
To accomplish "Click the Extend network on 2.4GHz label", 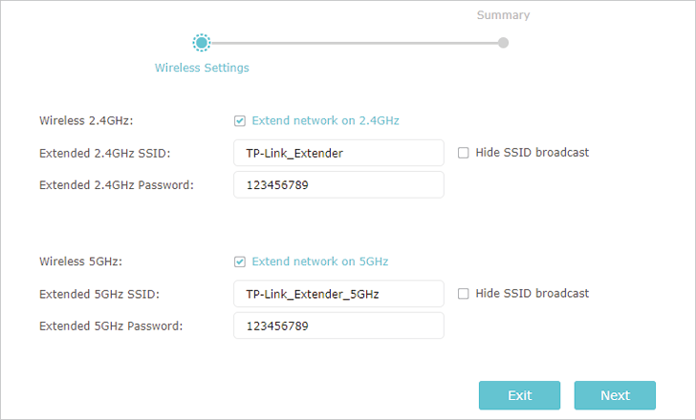I will [325, 120].
